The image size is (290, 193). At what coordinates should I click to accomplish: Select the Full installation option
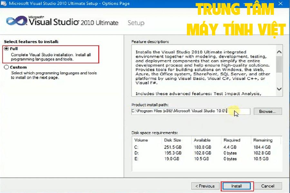(6, 49)
